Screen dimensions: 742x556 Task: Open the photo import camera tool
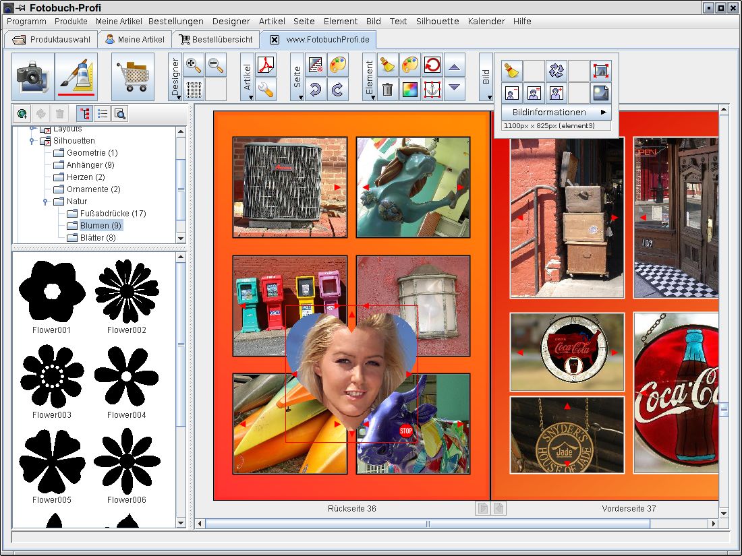[x=32, y=77]
